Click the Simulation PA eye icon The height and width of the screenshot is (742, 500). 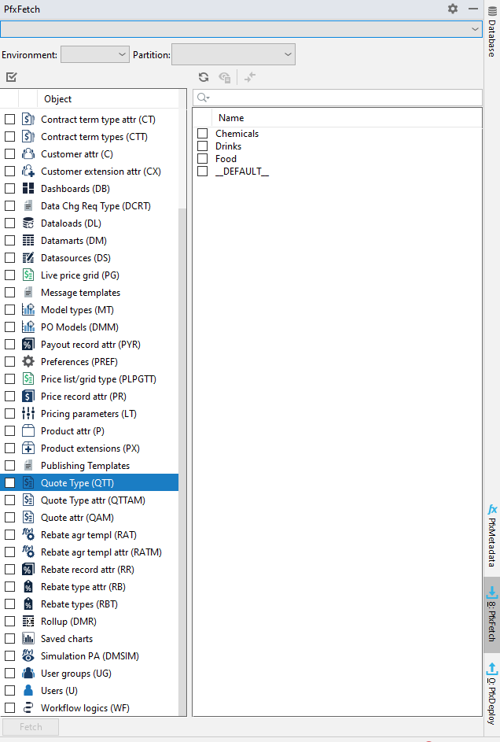(28, 656)
